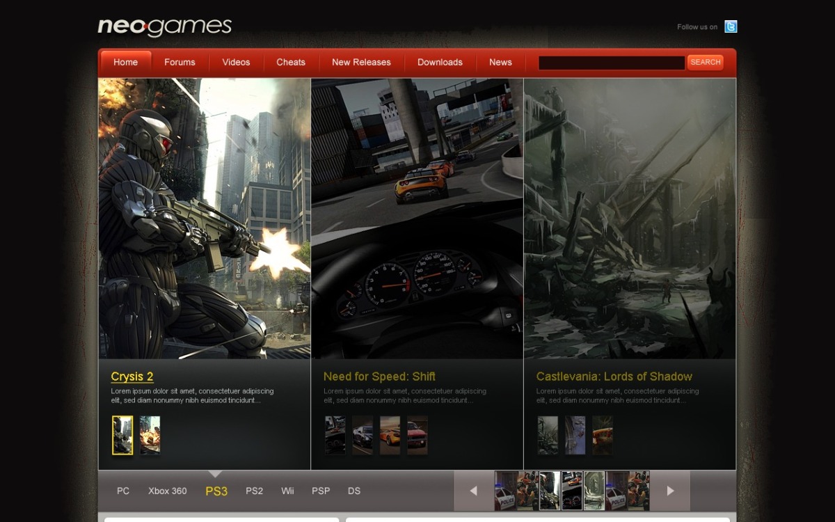Click the orange SEARCH button

coord(706,62)
